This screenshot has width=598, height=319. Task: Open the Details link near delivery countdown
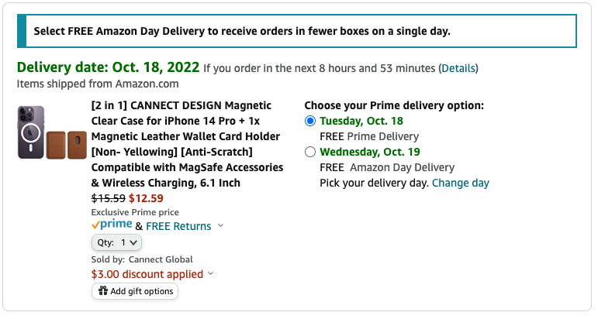coord(458,68)
